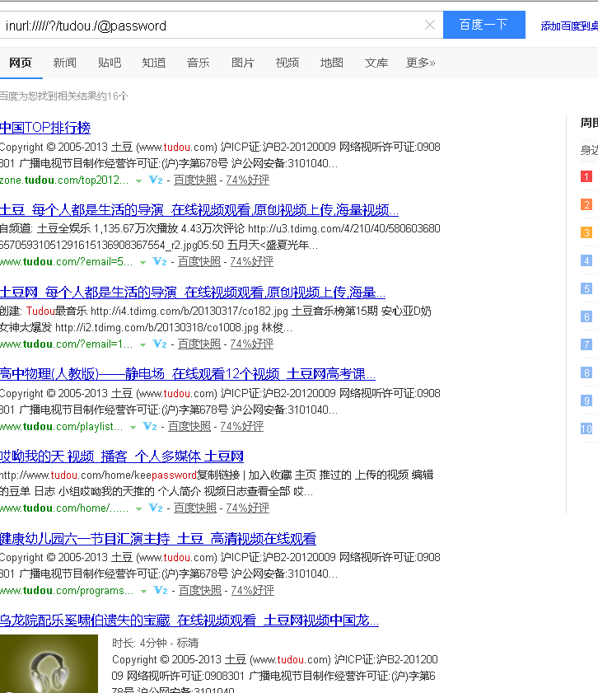Open the 哎哟我的天 视频 播客 result
This screenshot has width=598, height=693.
[x=122, y=457]
